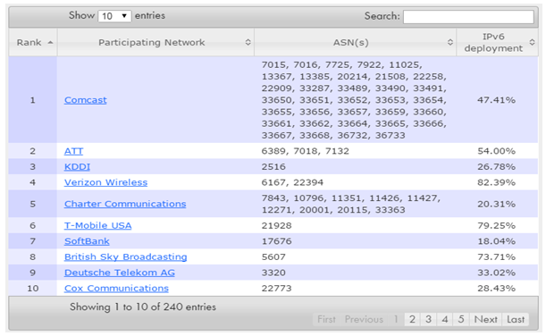
Task: Open the Comcast network link
Action: point(85,100)
